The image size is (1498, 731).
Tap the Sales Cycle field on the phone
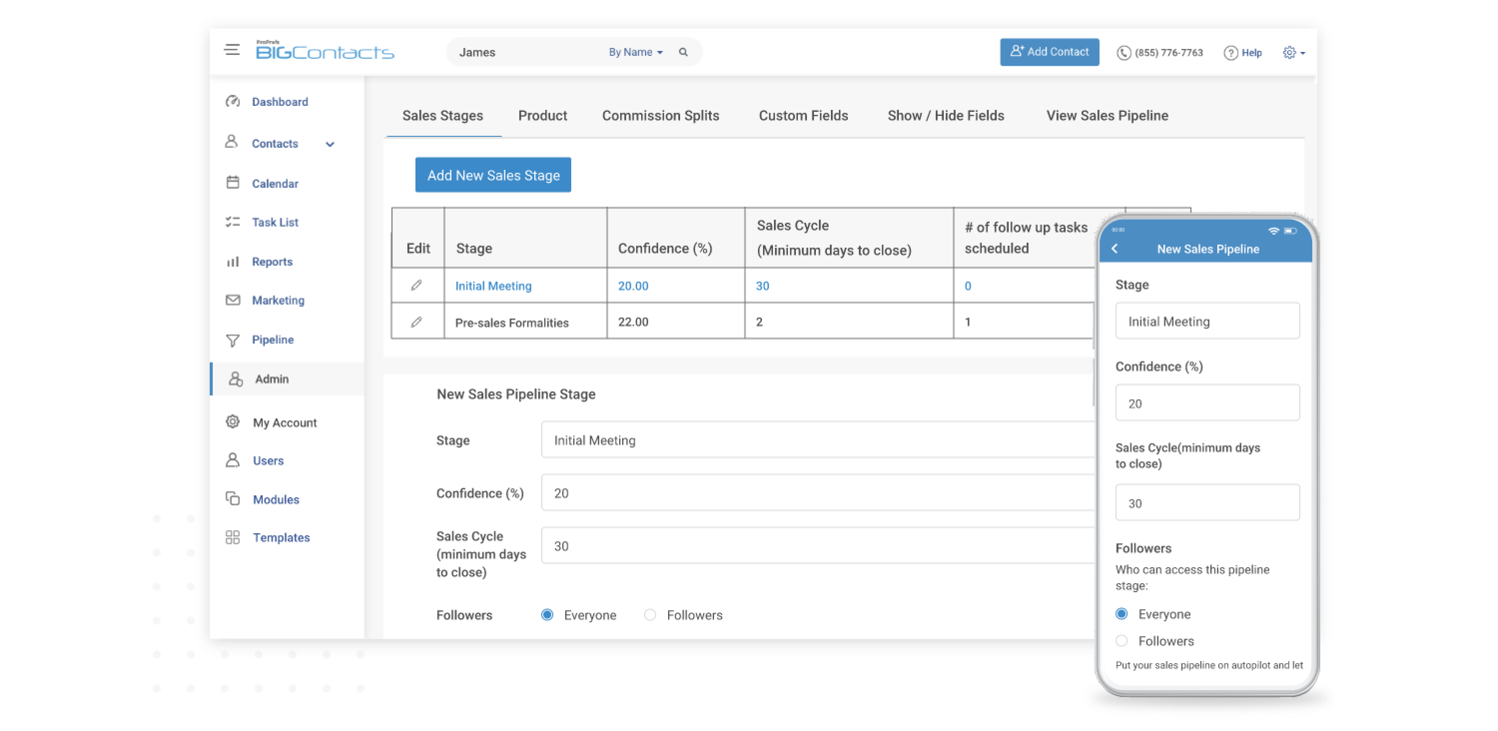click(x=1207, y=503)
